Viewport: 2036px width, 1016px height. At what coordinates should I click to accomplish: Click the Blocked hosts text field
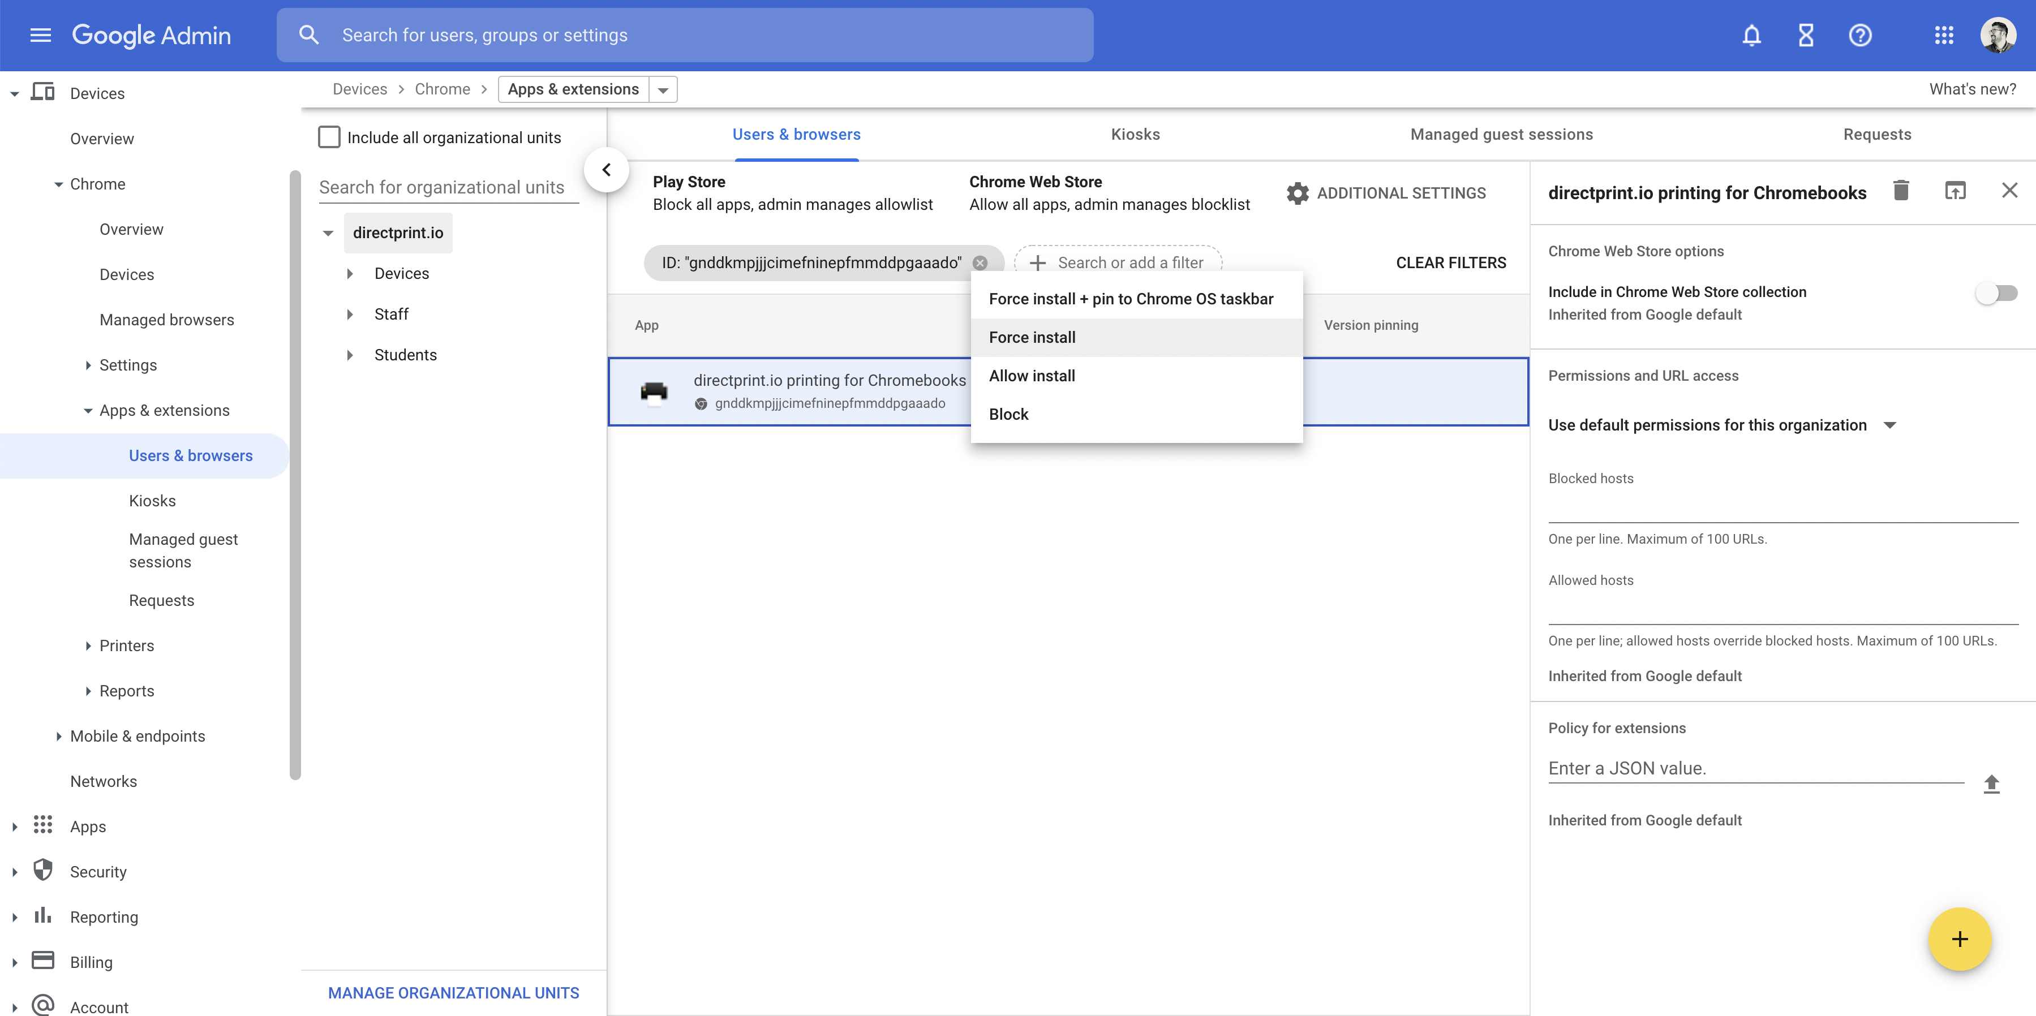[1782, 507]
